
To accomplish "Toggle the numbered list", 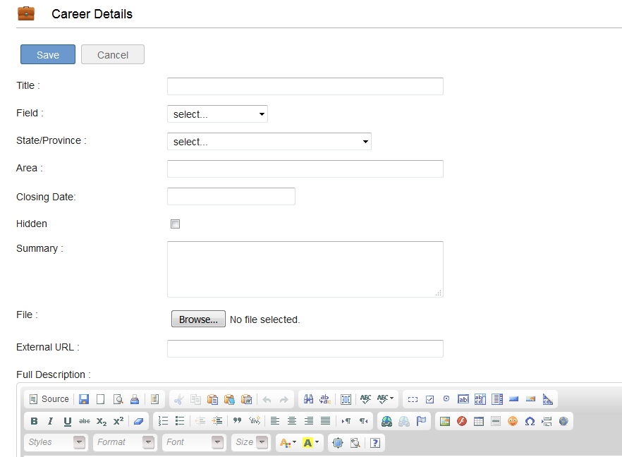I will click(163, 421).
